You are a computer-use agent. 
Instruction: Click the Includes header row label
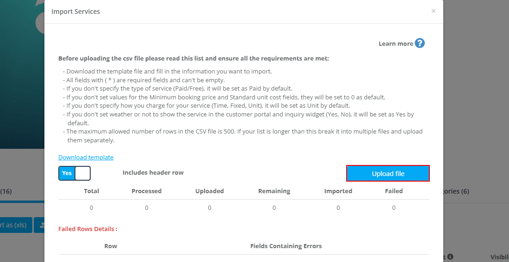point(153,172)
